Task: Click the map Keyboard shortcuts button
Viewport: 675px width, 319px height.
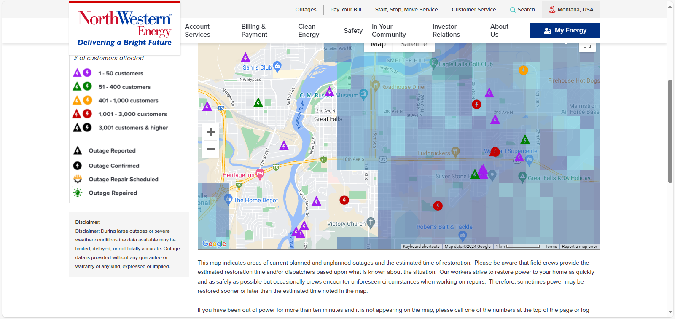Action: tap(421, 247)
